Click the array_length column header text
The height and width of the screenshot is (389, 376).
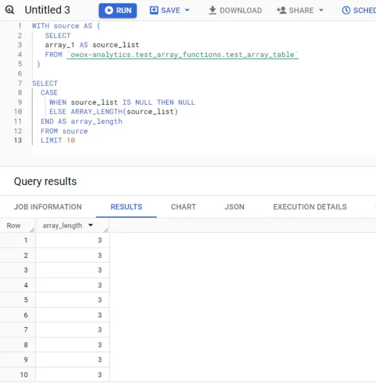point(62,225)
